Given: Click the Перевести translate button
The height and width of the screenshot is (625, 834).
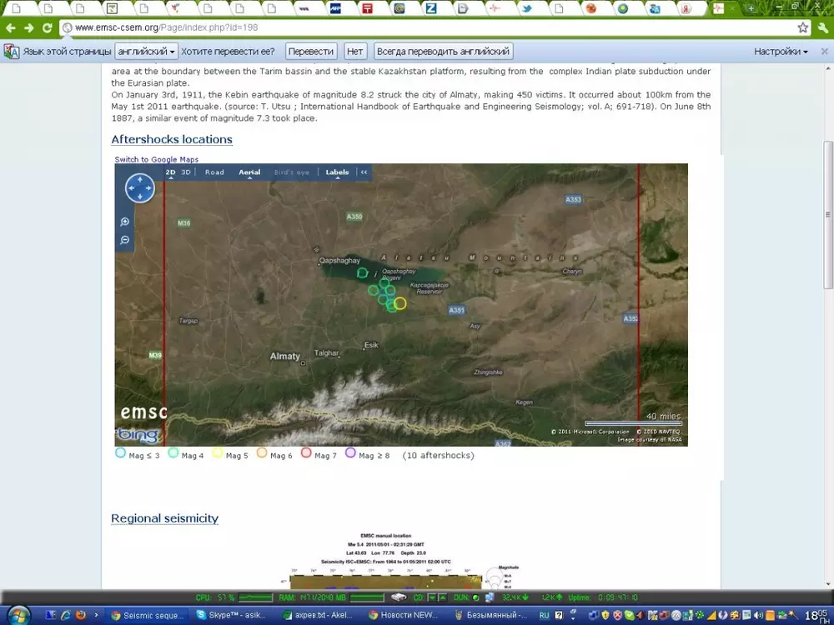Looking at the screenshot, I should tap(311, 52).
